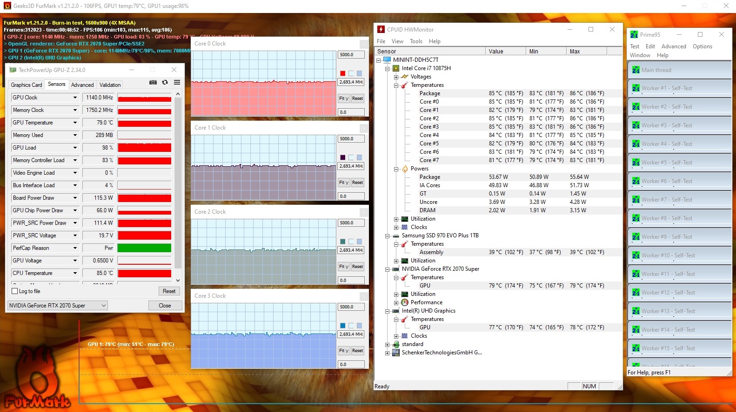Viewport: 736px width, 412px height.
Task: Click the flame icon beside Powers
Action: point(405,169)
